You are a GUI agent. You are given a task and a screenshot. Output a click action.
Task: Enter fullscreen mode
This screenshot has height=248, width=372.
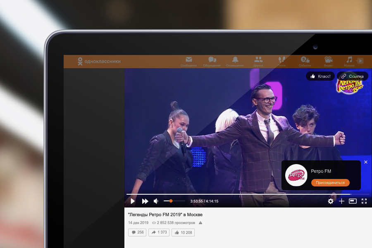[364, 201]
